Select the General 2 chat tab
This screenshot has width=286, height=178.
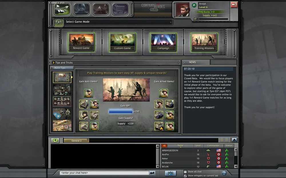point(76,140)
